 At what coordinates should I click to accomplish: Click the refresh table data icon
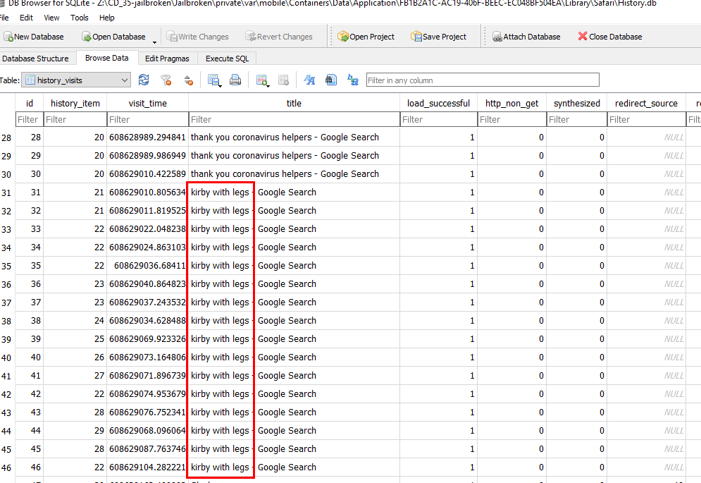coord(144,80)
